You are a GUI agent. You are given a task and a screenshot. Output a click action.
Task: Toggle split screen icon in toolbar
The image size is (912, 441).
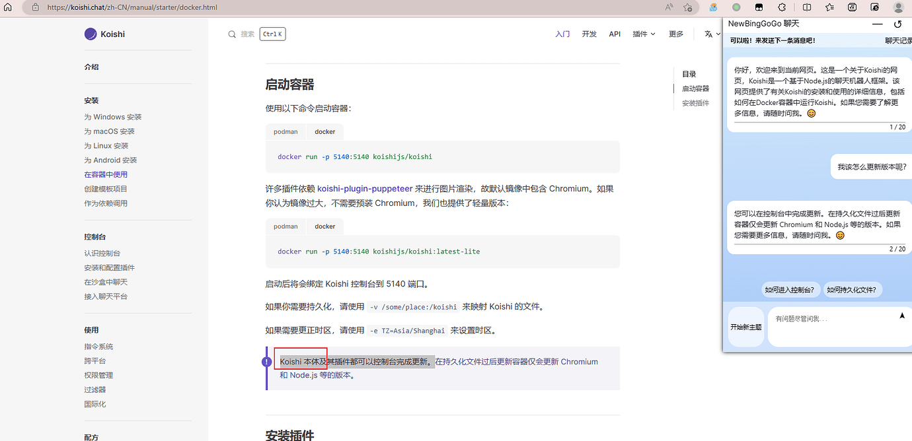807,7
